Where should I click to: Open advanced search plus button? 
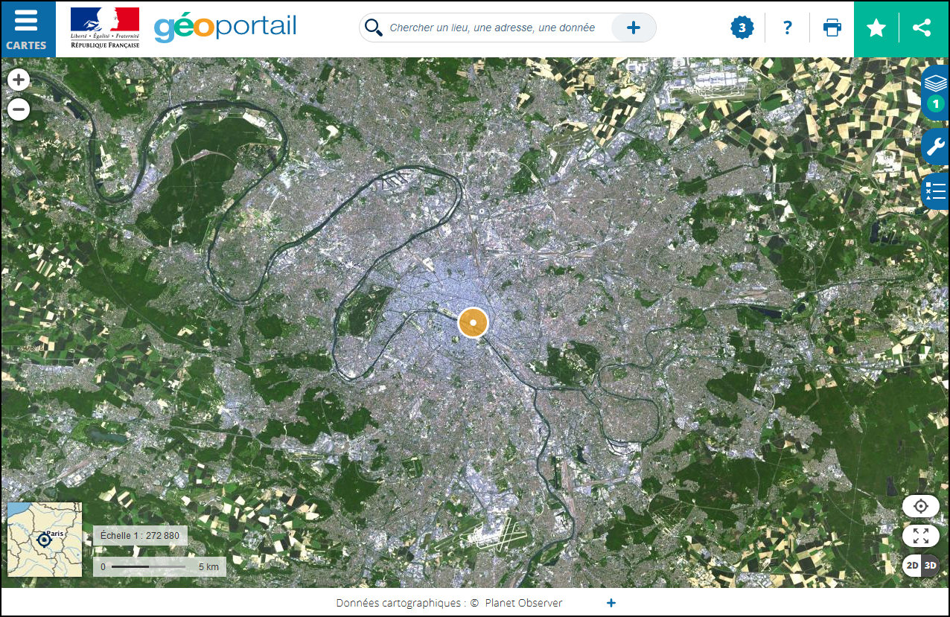(634, 28)
